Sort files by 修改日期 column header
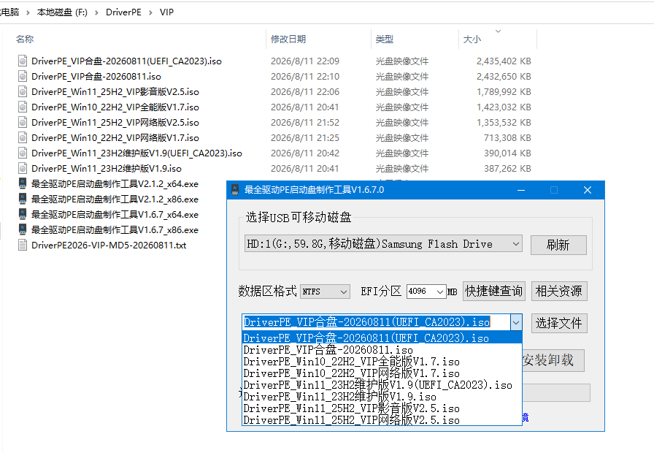This screenshot has width=654, height=453. pyautogui.click(x=288, y=39)
